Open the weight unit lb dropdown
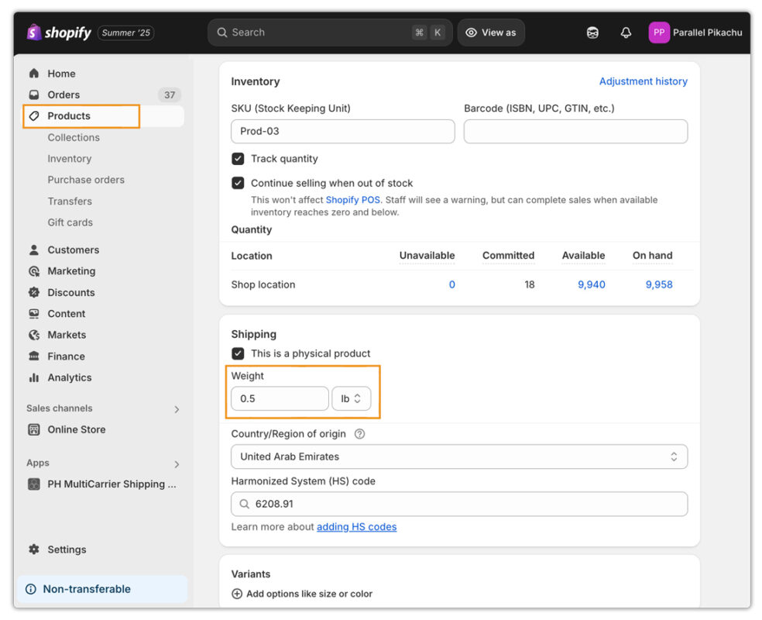The width and height of the screenshot is (762, 620). click(351, 399)
